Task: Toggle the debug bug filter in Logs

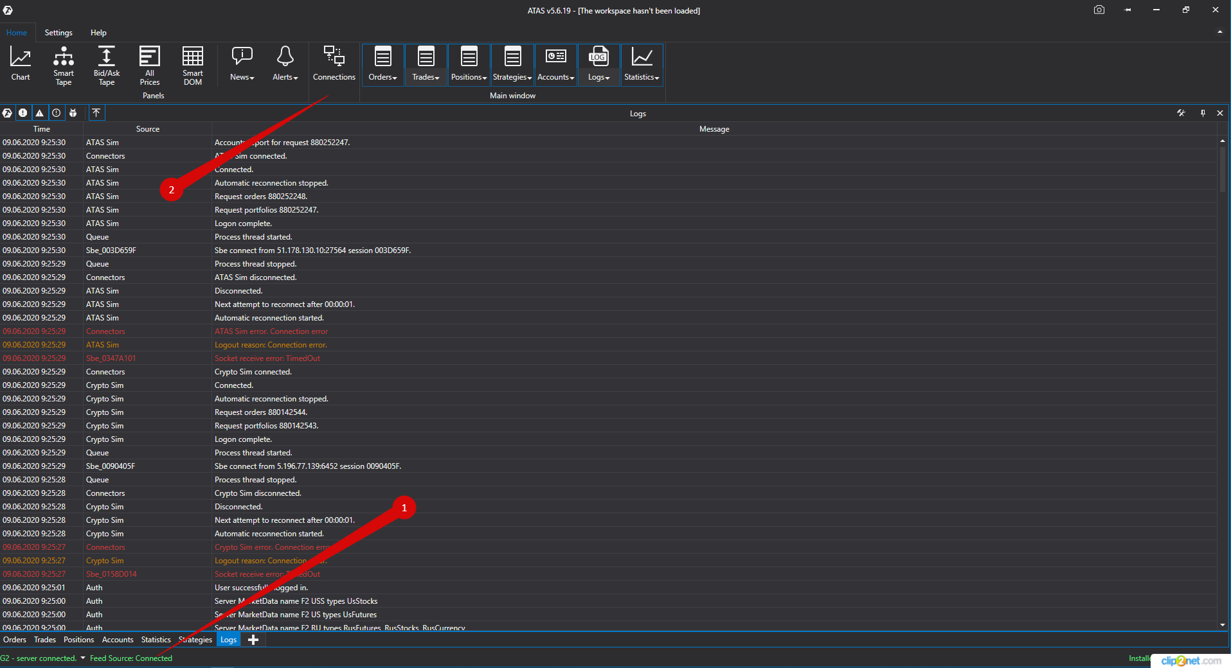Action: point(73,113)
